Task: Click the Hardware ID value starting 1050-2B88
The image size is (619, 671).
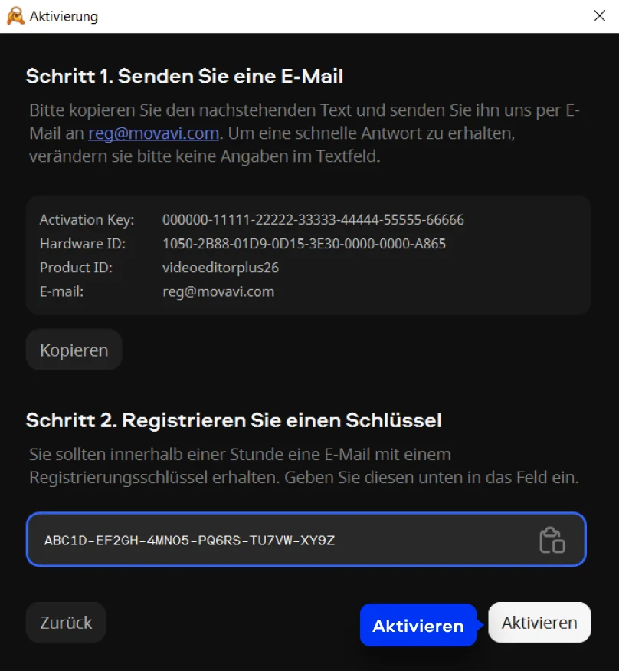Action: 303,244
